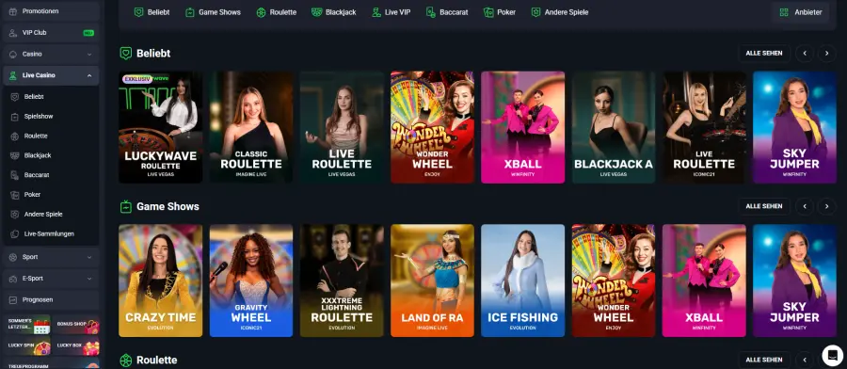Switch to Blackjack tab in top bar
Image resolution: width=847 pixels, height=369 pixels.
(334, 12)
